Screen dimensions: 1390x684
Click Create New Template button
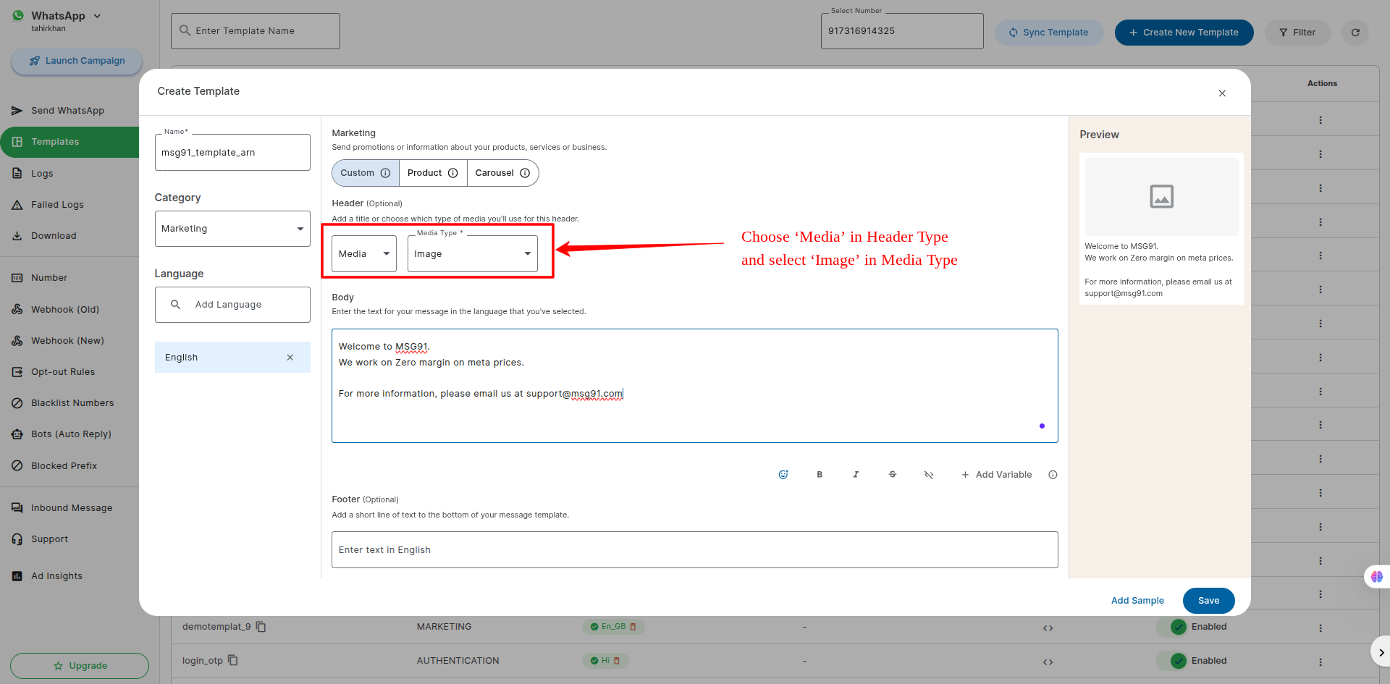pyautogui.click(x=1184, y=33)
